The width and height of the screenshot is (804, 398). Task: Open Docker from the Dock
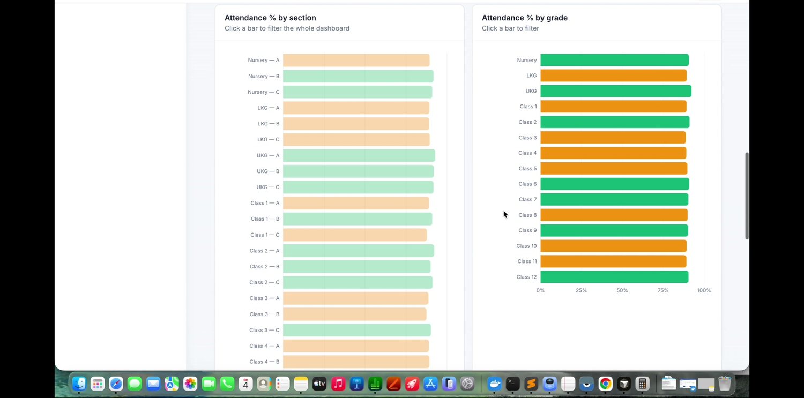[495, 384]
